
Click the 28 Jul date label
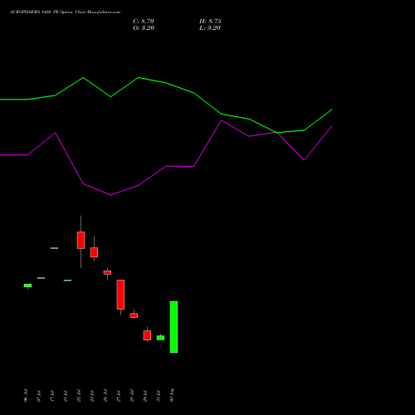pyautogui.click(x=132, y=396)
